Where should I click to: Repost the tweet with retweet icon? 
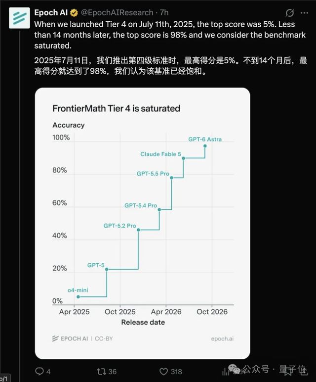pyautogui.click(x=101, y=371)
